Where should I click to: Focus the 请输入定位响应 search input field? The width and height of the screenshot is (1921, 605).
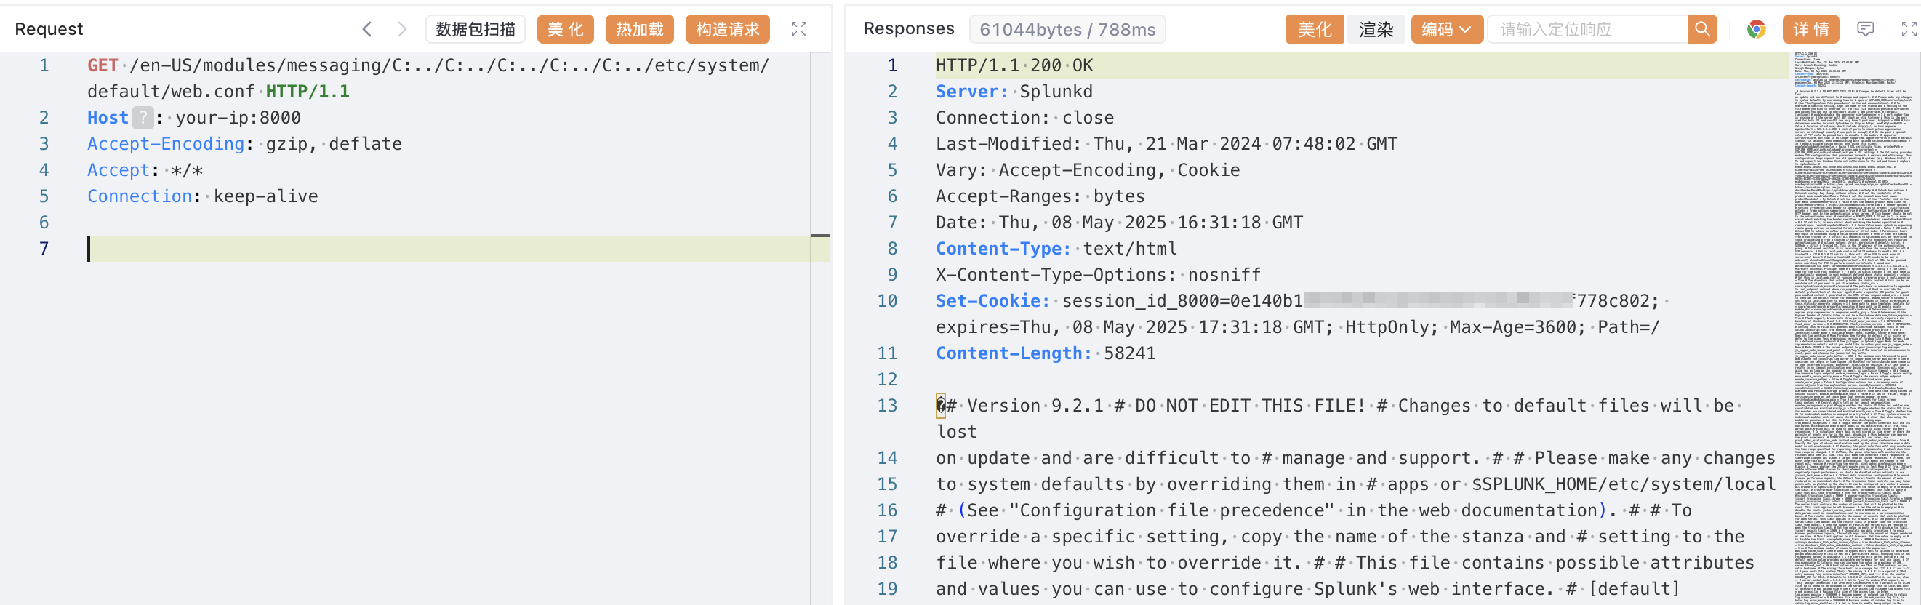[1588, 29]
